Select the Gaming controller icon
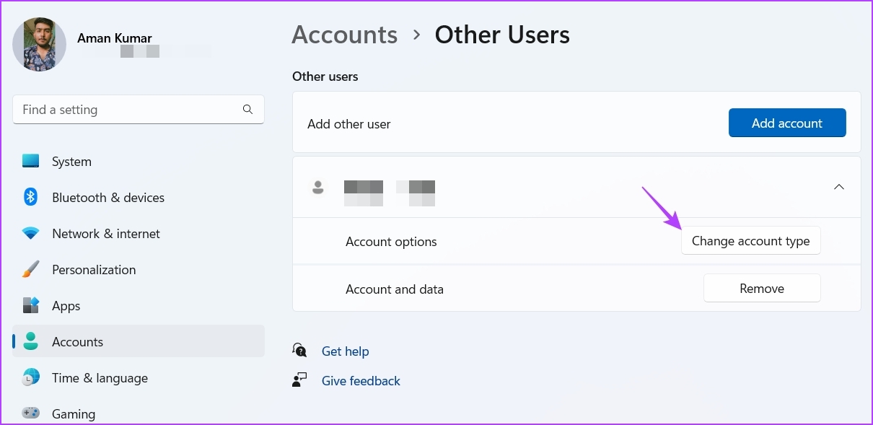 30,413
